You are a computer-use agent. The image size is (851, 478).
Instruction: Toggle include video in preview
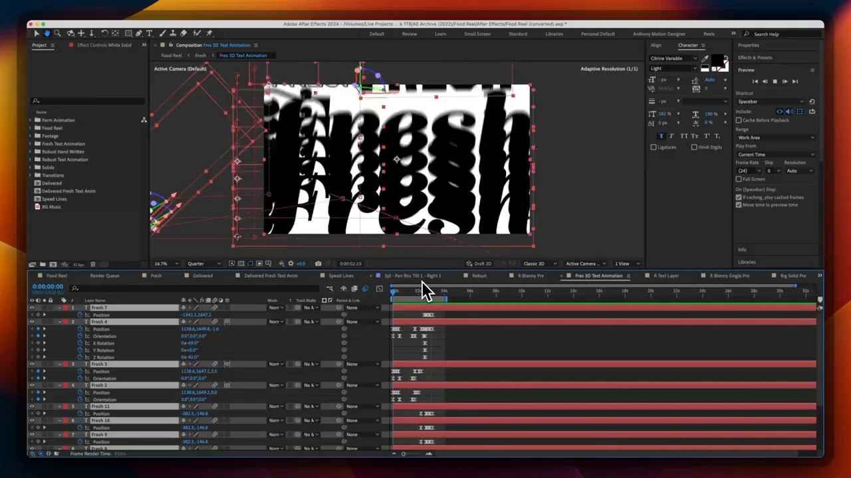point(779,111)
